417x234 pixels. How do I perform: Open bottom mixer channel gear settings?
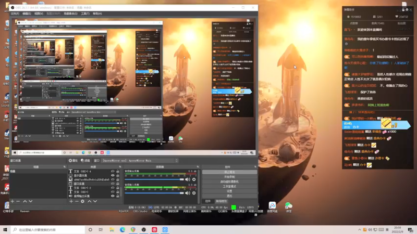194,193
